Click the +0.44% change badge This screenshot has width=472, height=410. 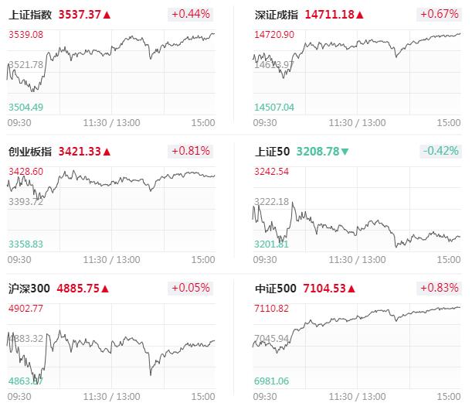pos(191,14)
